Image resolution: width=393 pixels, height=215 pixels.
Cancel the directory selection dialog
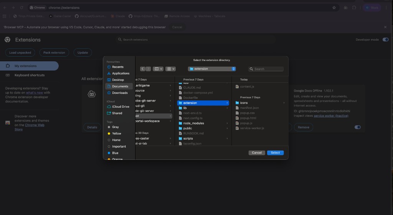[257, 153]
